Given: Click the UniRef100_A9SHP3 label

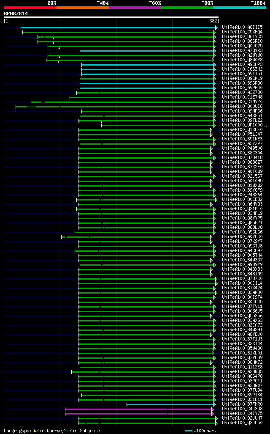Looking at the screenshot, I should pyautogui.click(x=242, y=64).
